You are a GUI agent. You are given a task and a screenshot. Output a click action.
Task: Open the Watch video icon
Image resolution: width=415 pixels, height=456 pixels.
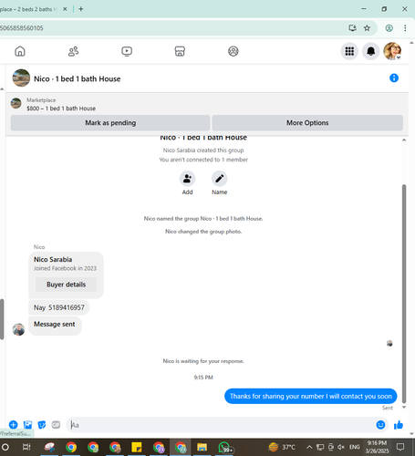coord(127,51)
